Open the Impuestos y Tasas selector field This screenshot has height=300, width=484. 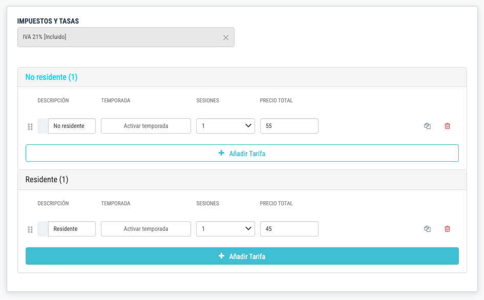coord(126,37)
